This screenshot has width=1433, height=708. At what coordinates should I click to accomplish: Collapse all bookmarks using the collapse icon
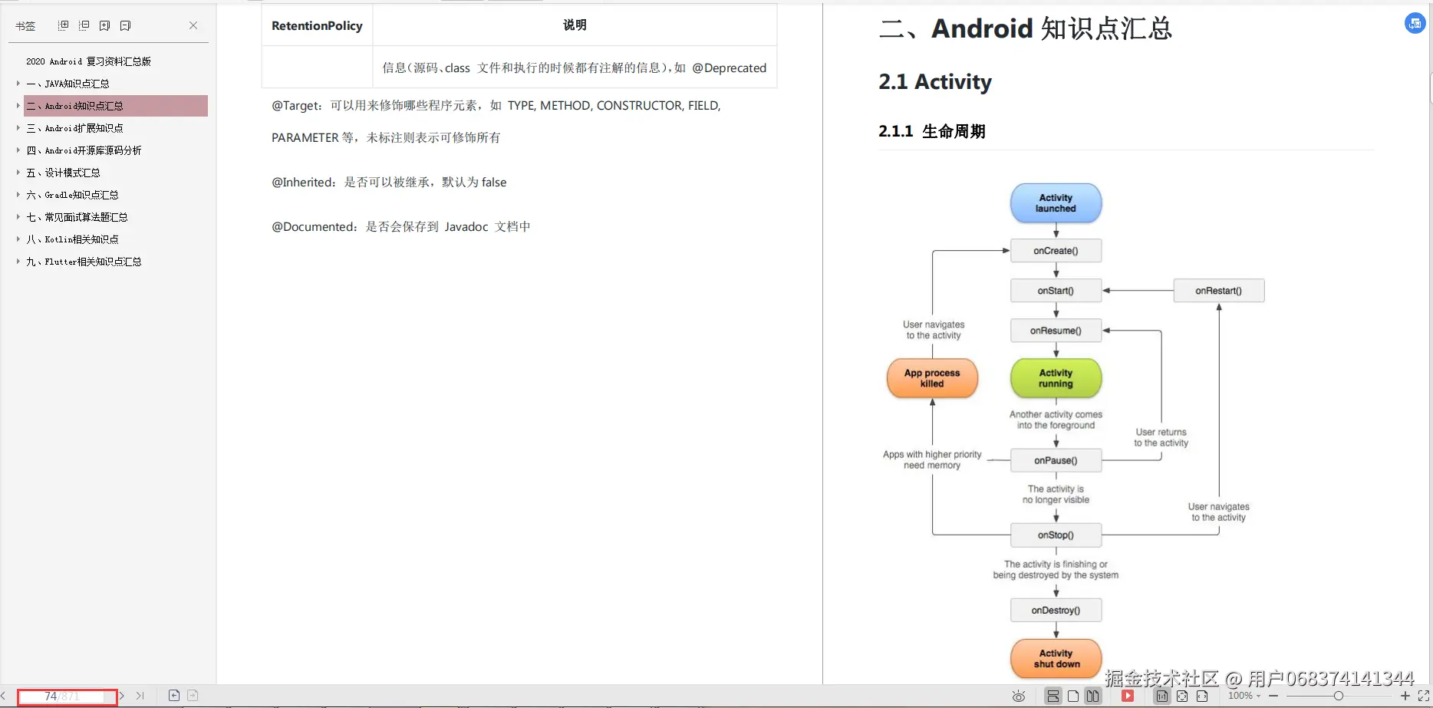tap(84, 25)
